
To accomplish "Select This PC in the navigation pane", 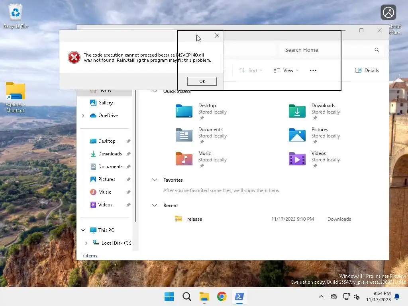I will 106,230.
